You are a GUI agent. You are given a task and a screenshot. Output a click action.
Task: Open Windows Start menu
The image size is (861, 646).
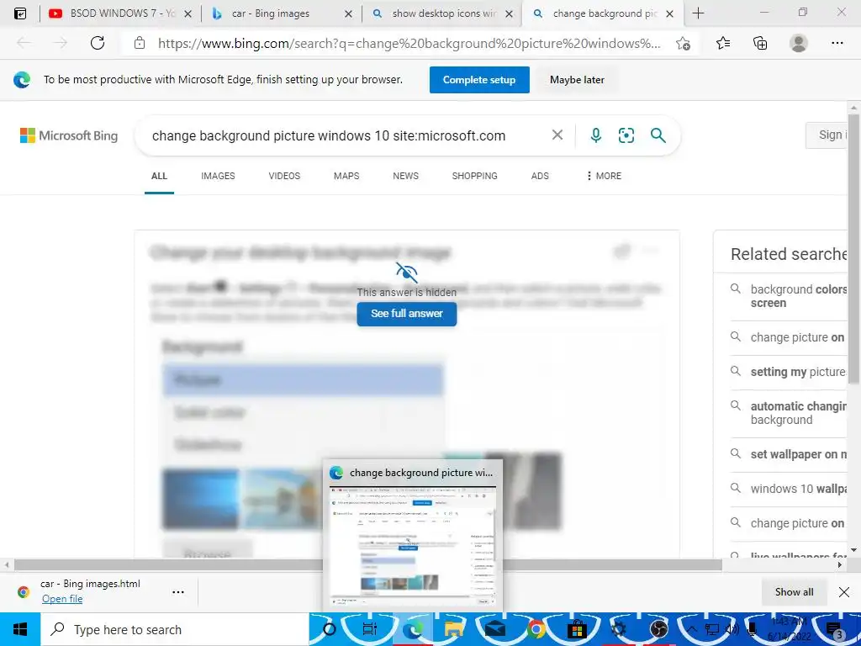point(20,629)
